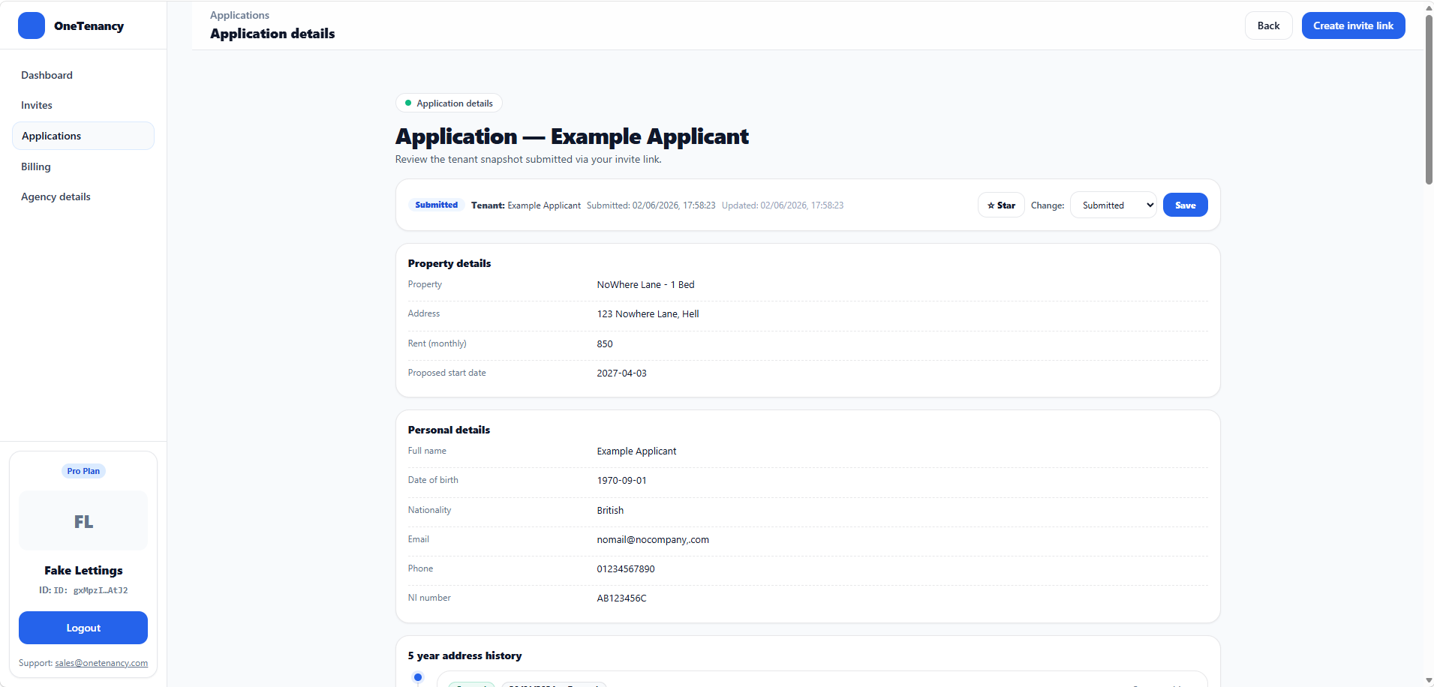Select phone number 01234567890
Image resolution: width=1434 pixels, height=687 pixels.
626,569
